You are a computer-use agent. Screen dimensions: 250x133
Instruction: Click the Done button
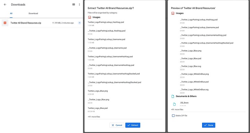[209, 125]
